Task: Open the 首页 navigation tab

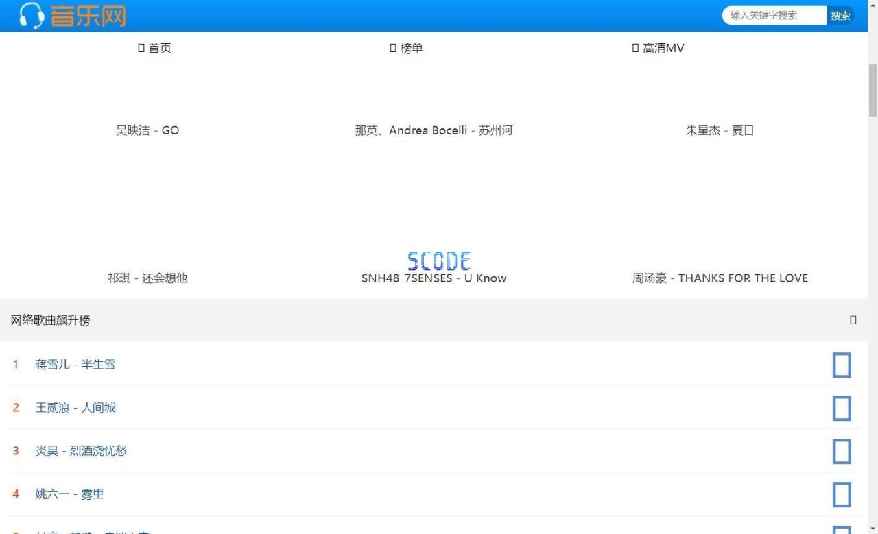Action: tap(154, 48)
